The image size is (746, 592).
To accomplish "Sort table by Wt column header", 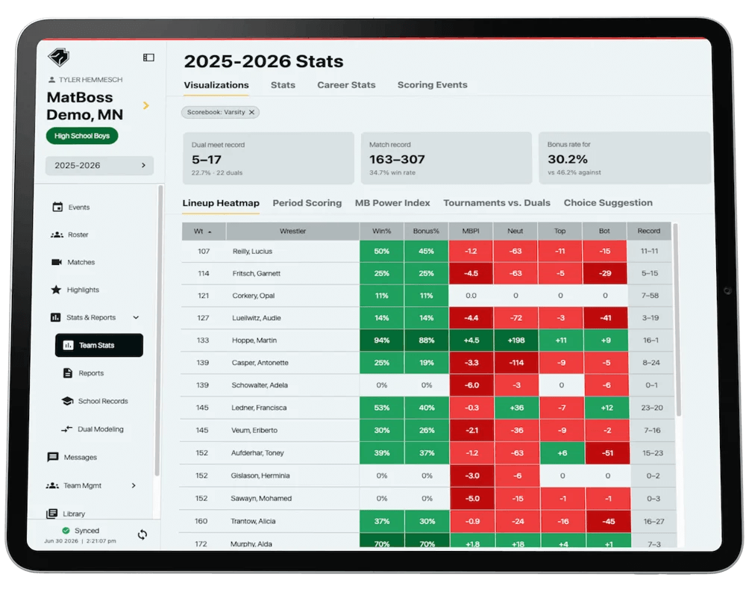I will tap(204, 231).
